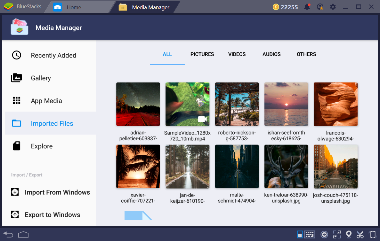The width and height of the screenshot is (380, 241).
Task: Open the 22255 coin points balance
Action: tap(285, 7)
